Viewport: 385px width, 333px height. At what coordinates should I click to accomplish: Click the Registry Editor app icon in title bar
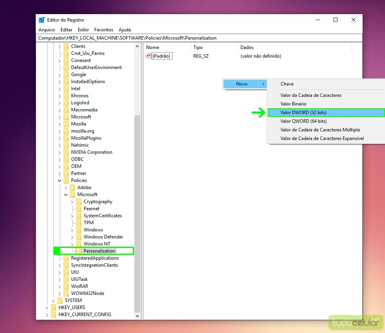tap(42, 20)
